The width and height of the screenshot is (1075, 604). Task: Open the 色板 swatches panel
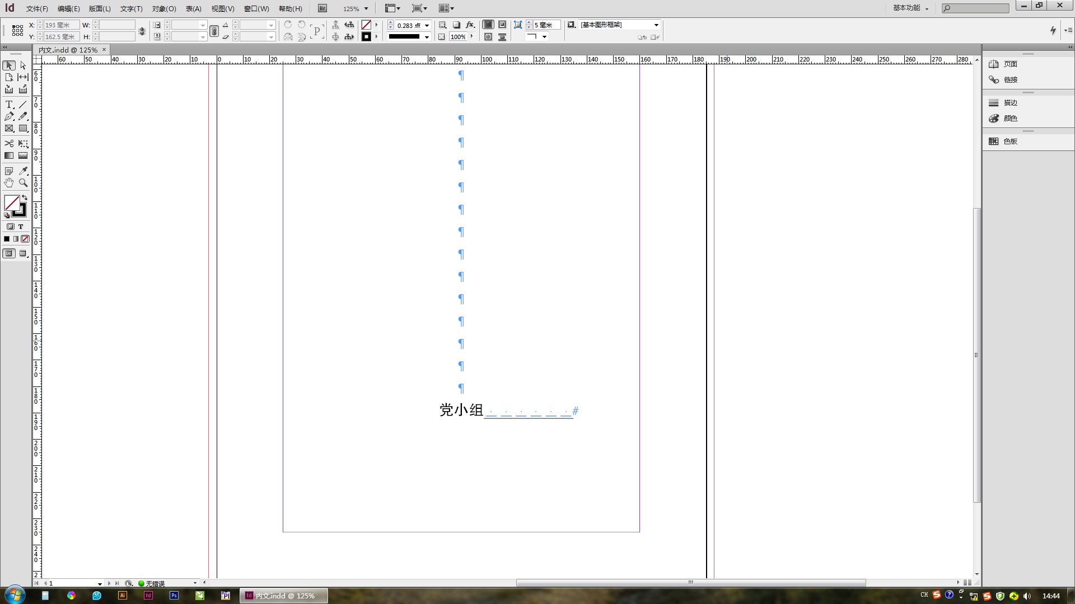pos(1010,141)
